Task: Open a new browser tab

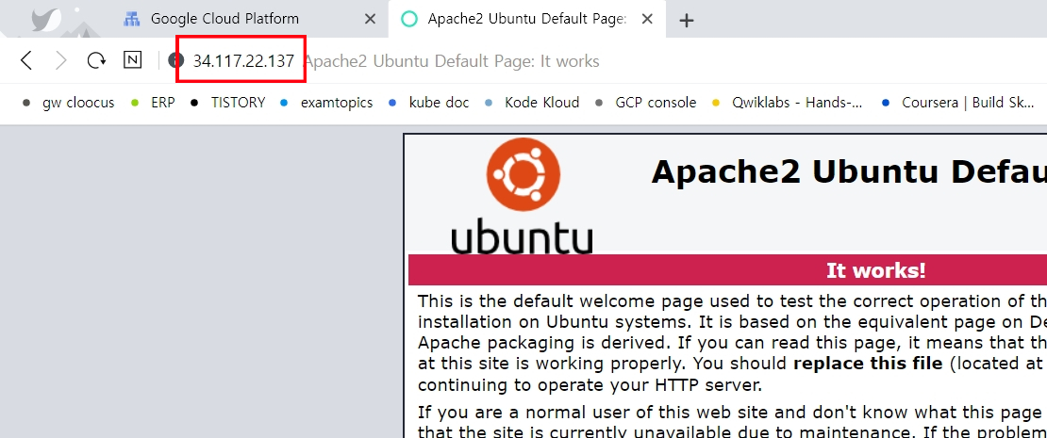Action: tap(686, 21)
